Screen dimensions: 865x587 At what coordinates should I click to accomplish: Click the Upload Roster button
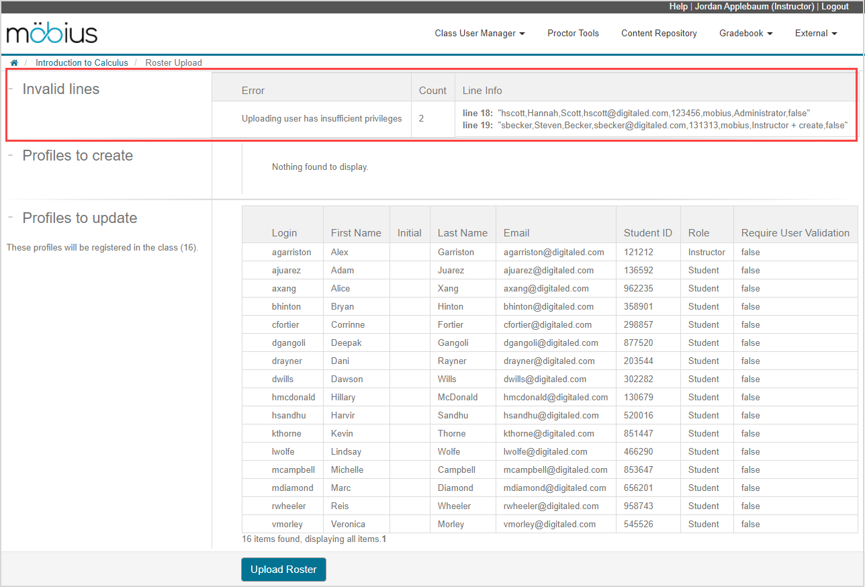click(283, 570)
